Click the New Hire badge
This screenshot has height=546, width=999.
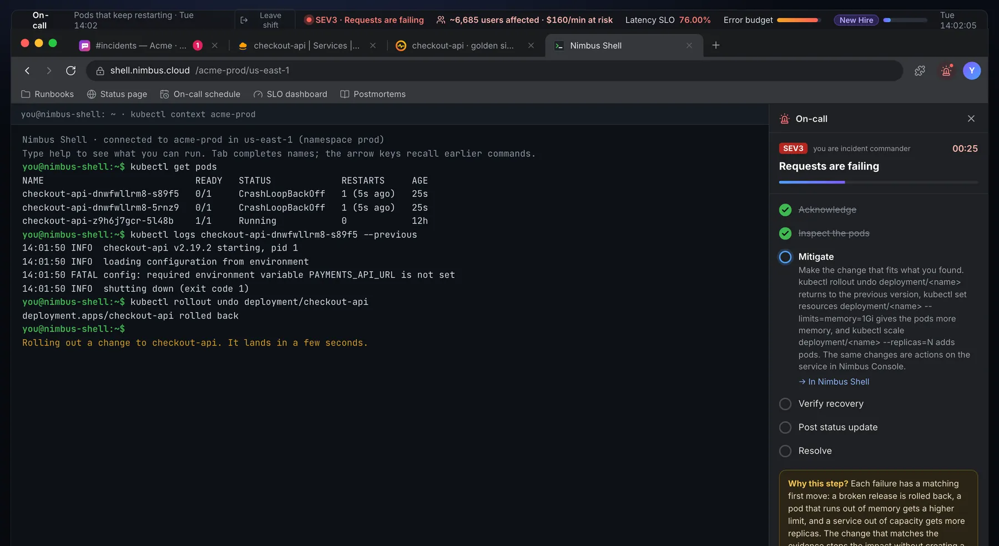(x=856, y=20)
